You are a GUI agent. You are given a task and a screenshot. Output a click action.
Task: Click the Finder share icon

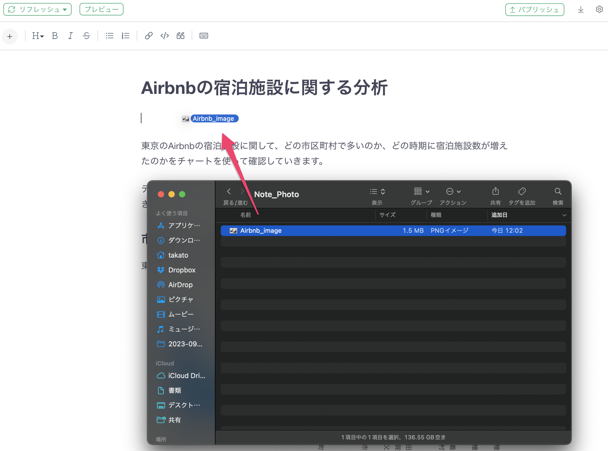(x=495, y=191)
